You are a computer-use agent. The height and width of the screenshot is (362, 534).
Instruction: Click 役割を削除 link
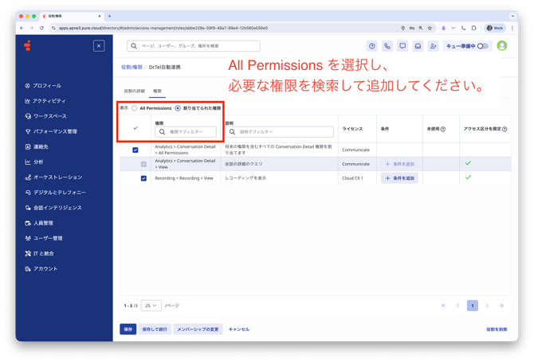click(x=497, y=329)
